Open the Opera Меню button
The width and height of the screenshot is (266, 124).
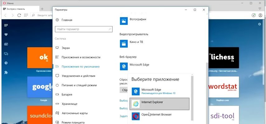click(8, 3)
